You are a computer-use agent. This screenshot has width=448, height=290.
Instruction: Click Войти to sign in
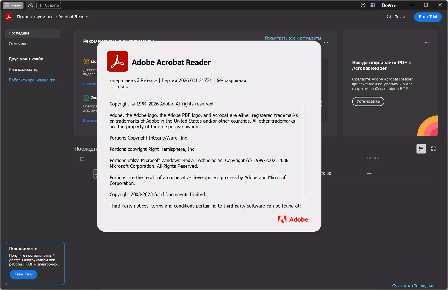389,5
